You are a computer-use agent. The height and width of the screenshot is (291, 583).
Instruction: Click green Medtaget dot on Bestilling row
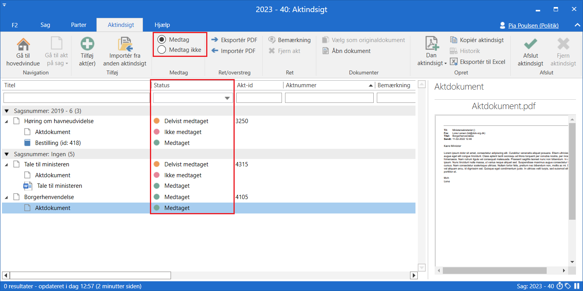tap(157, 143)
